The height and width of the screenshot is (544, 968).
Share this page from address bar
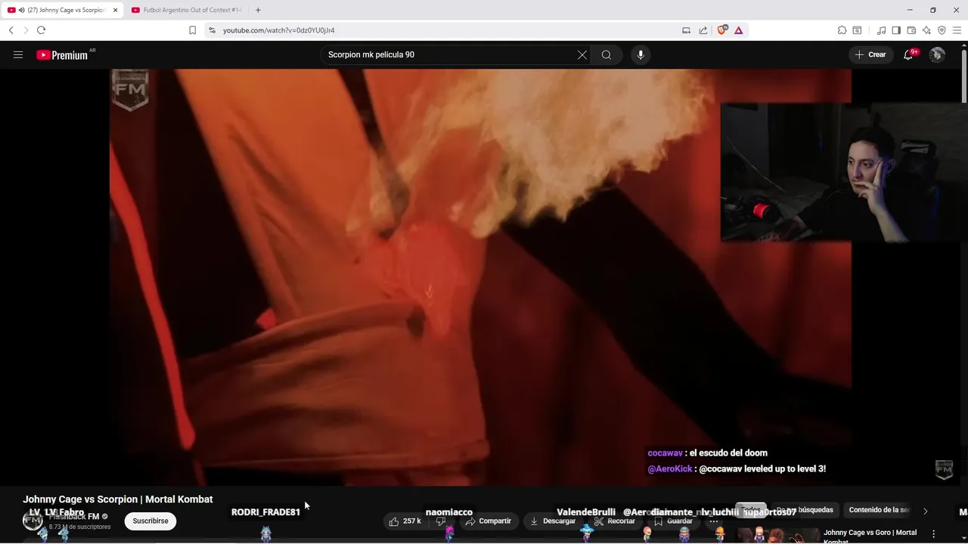pyautogui.click(x=703, y=30)
